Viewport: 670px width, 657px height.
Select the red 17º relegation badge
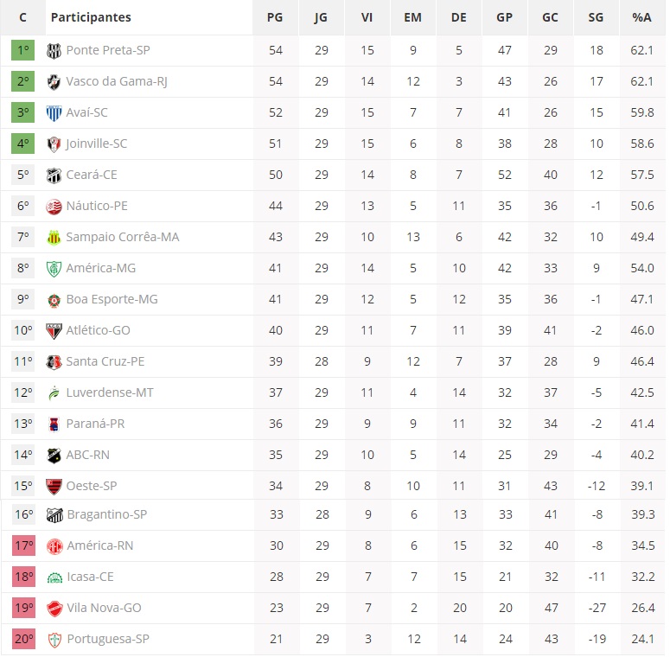point(24,546)
